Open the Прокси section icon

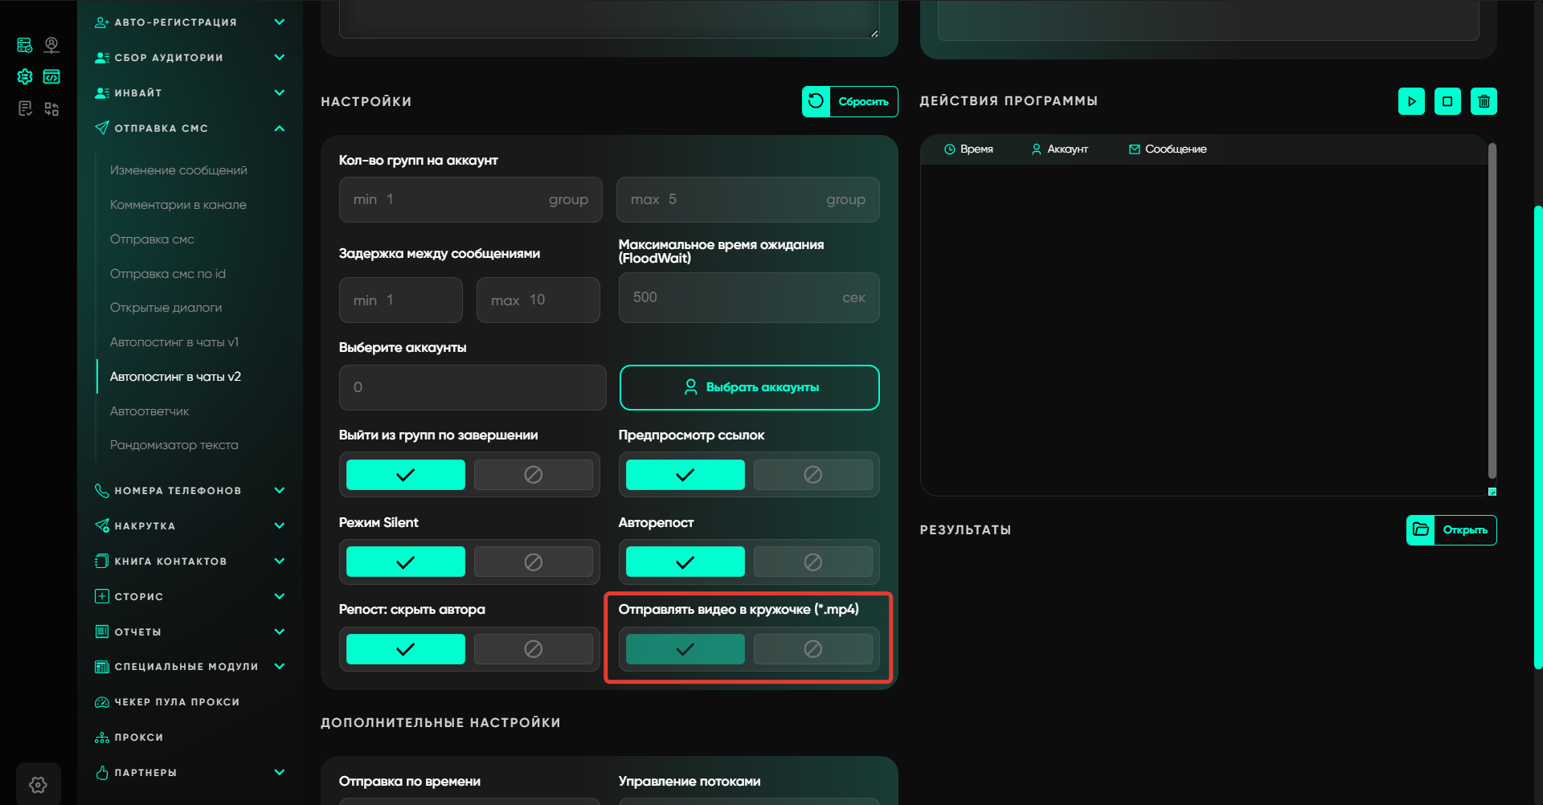[x=102, y=737]
